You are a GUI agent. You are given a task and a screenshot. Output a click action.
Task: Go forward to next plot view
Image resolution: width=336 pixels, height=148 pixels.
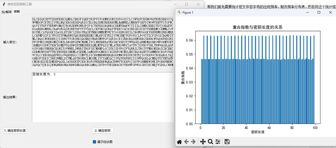[x=193, y=141]
